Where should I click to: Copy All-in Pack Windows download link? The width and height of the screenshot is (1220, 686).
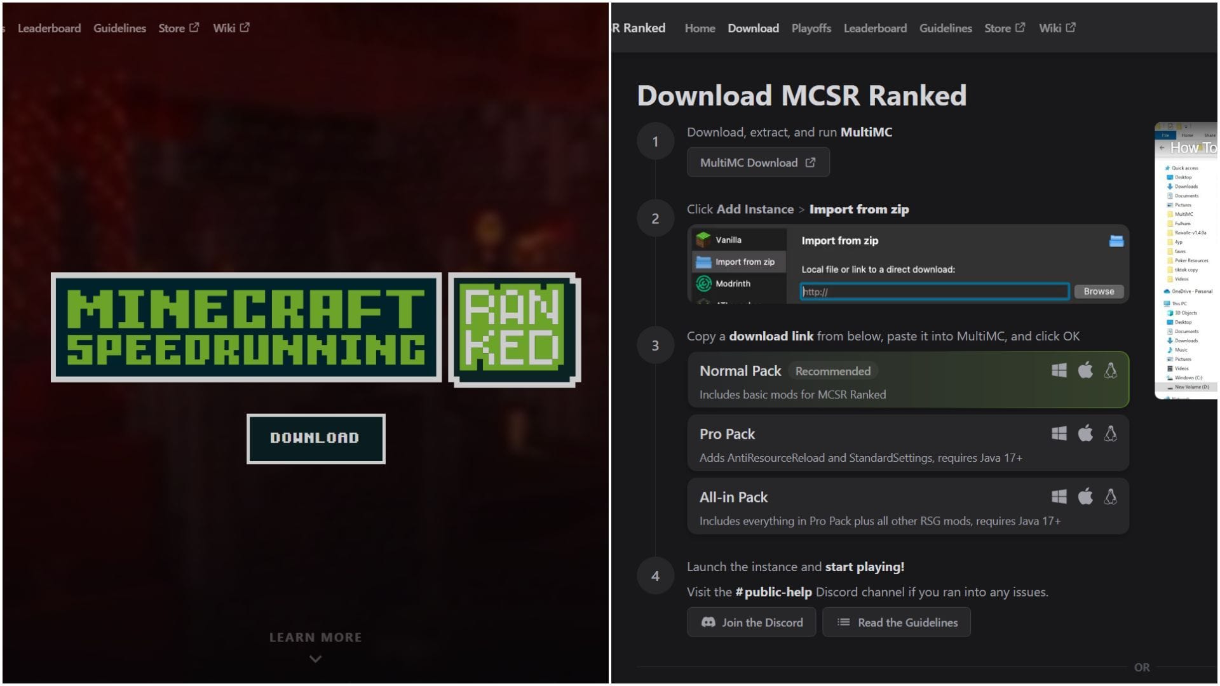coord(1059,496)
